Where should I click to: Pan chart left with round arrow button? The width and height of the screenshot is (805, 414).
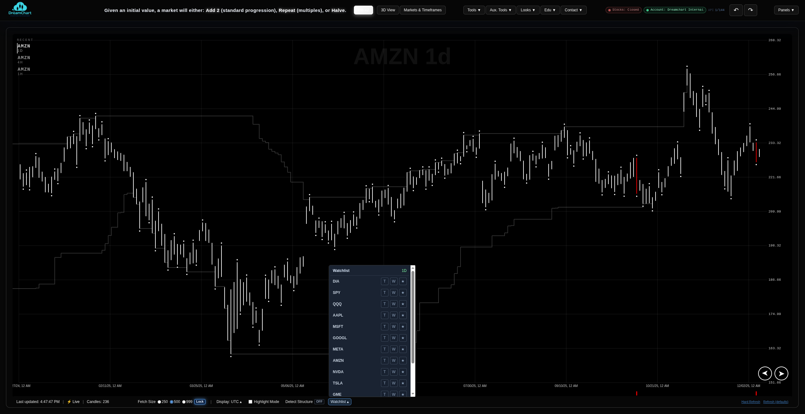coord(765,373)
